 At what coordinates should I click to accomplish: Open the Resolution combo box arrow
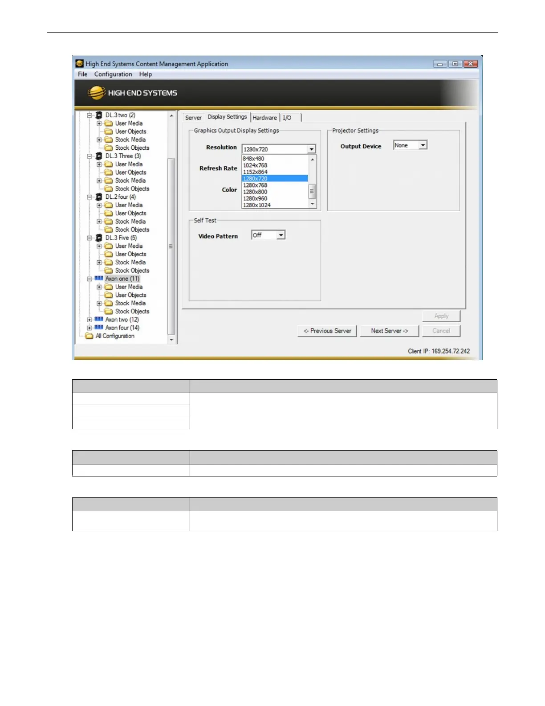pos(312,149)
